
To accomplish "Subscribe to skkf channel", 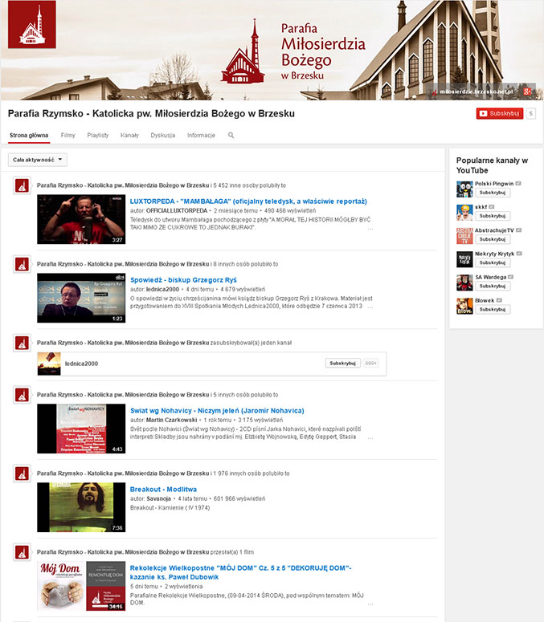I will pyautogui.click(x=493, y=216).
